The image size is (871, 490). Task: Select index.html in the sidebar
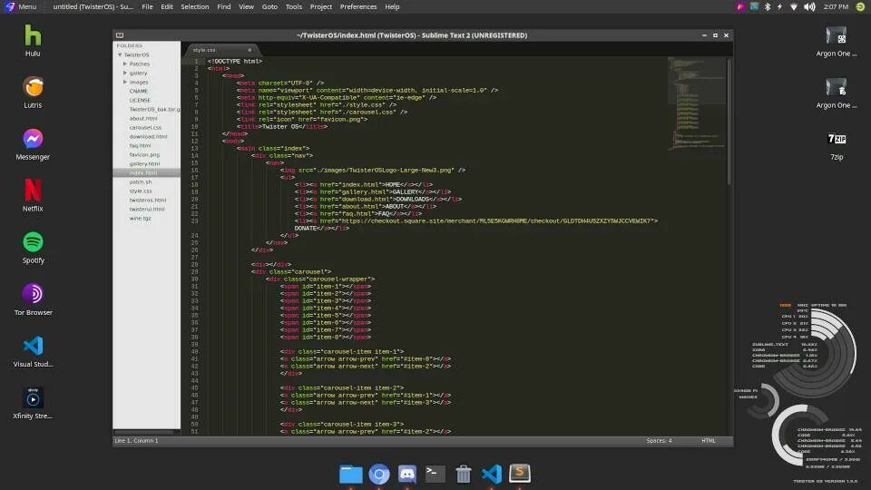click(147, 172)
